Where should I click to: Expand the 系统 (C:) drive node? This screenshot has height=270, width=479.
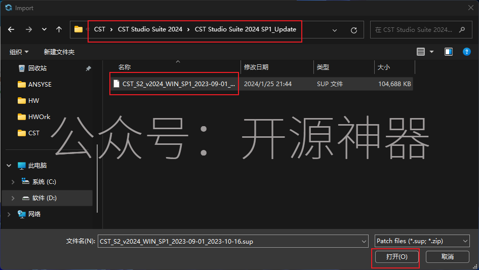pyautogui.click(x=13, y=182)
